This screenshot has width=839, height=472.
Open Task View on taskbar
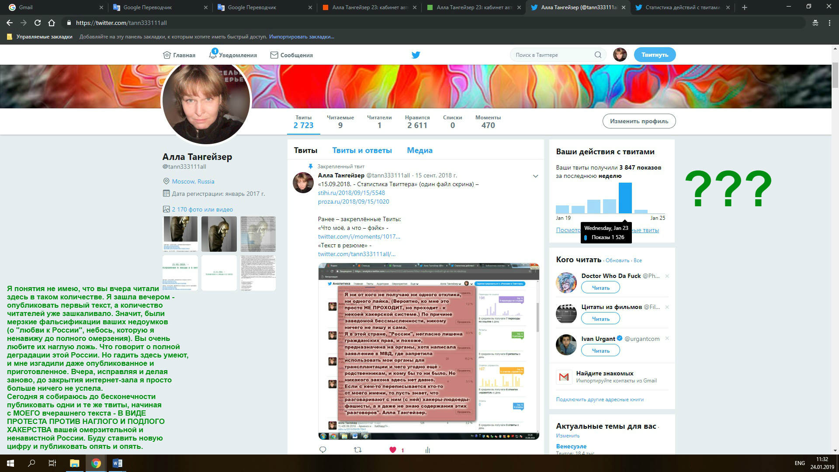(52, 463)
